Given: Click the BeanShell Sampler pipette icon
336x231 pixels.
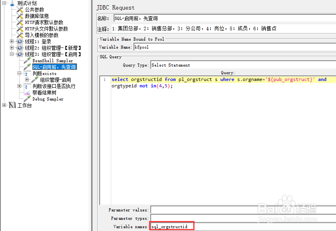Looking at the screenshot, I should click(27, 61).
